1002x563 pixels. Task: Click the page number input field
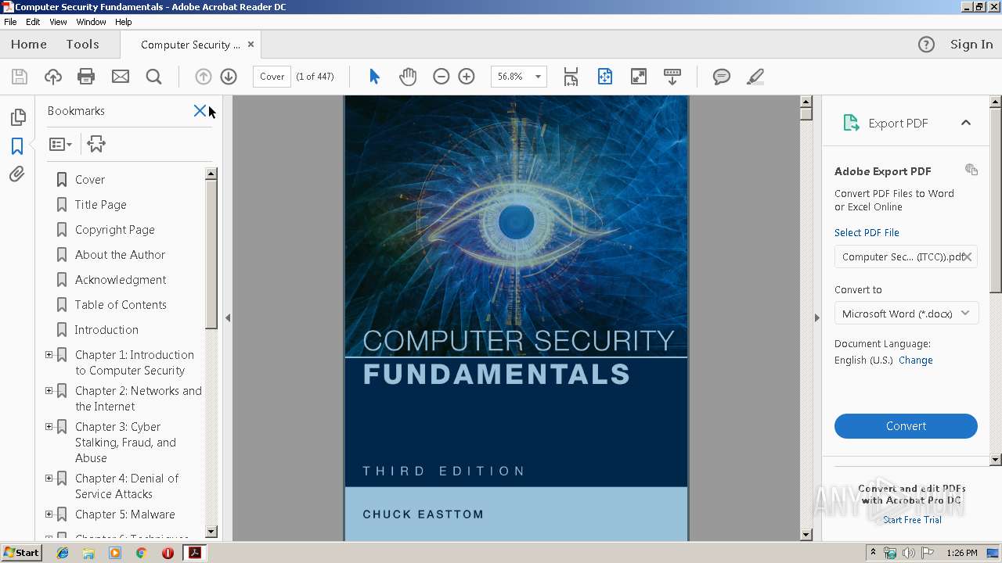tap(272, 77)
